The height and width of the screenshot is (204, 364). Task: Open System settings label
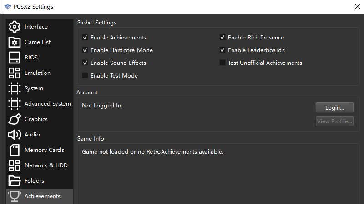(x=34, y=88)
